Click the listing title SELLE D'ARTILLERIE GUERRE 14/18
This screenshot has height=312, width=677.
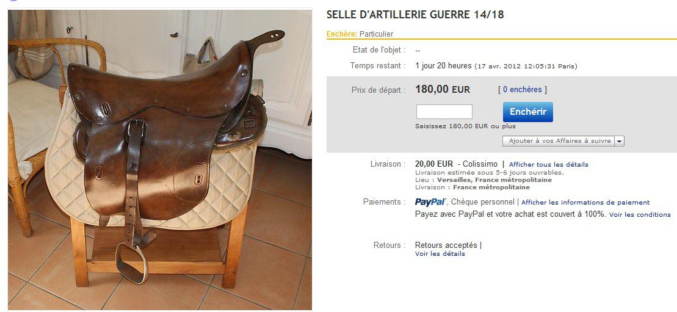pos(415,15)
